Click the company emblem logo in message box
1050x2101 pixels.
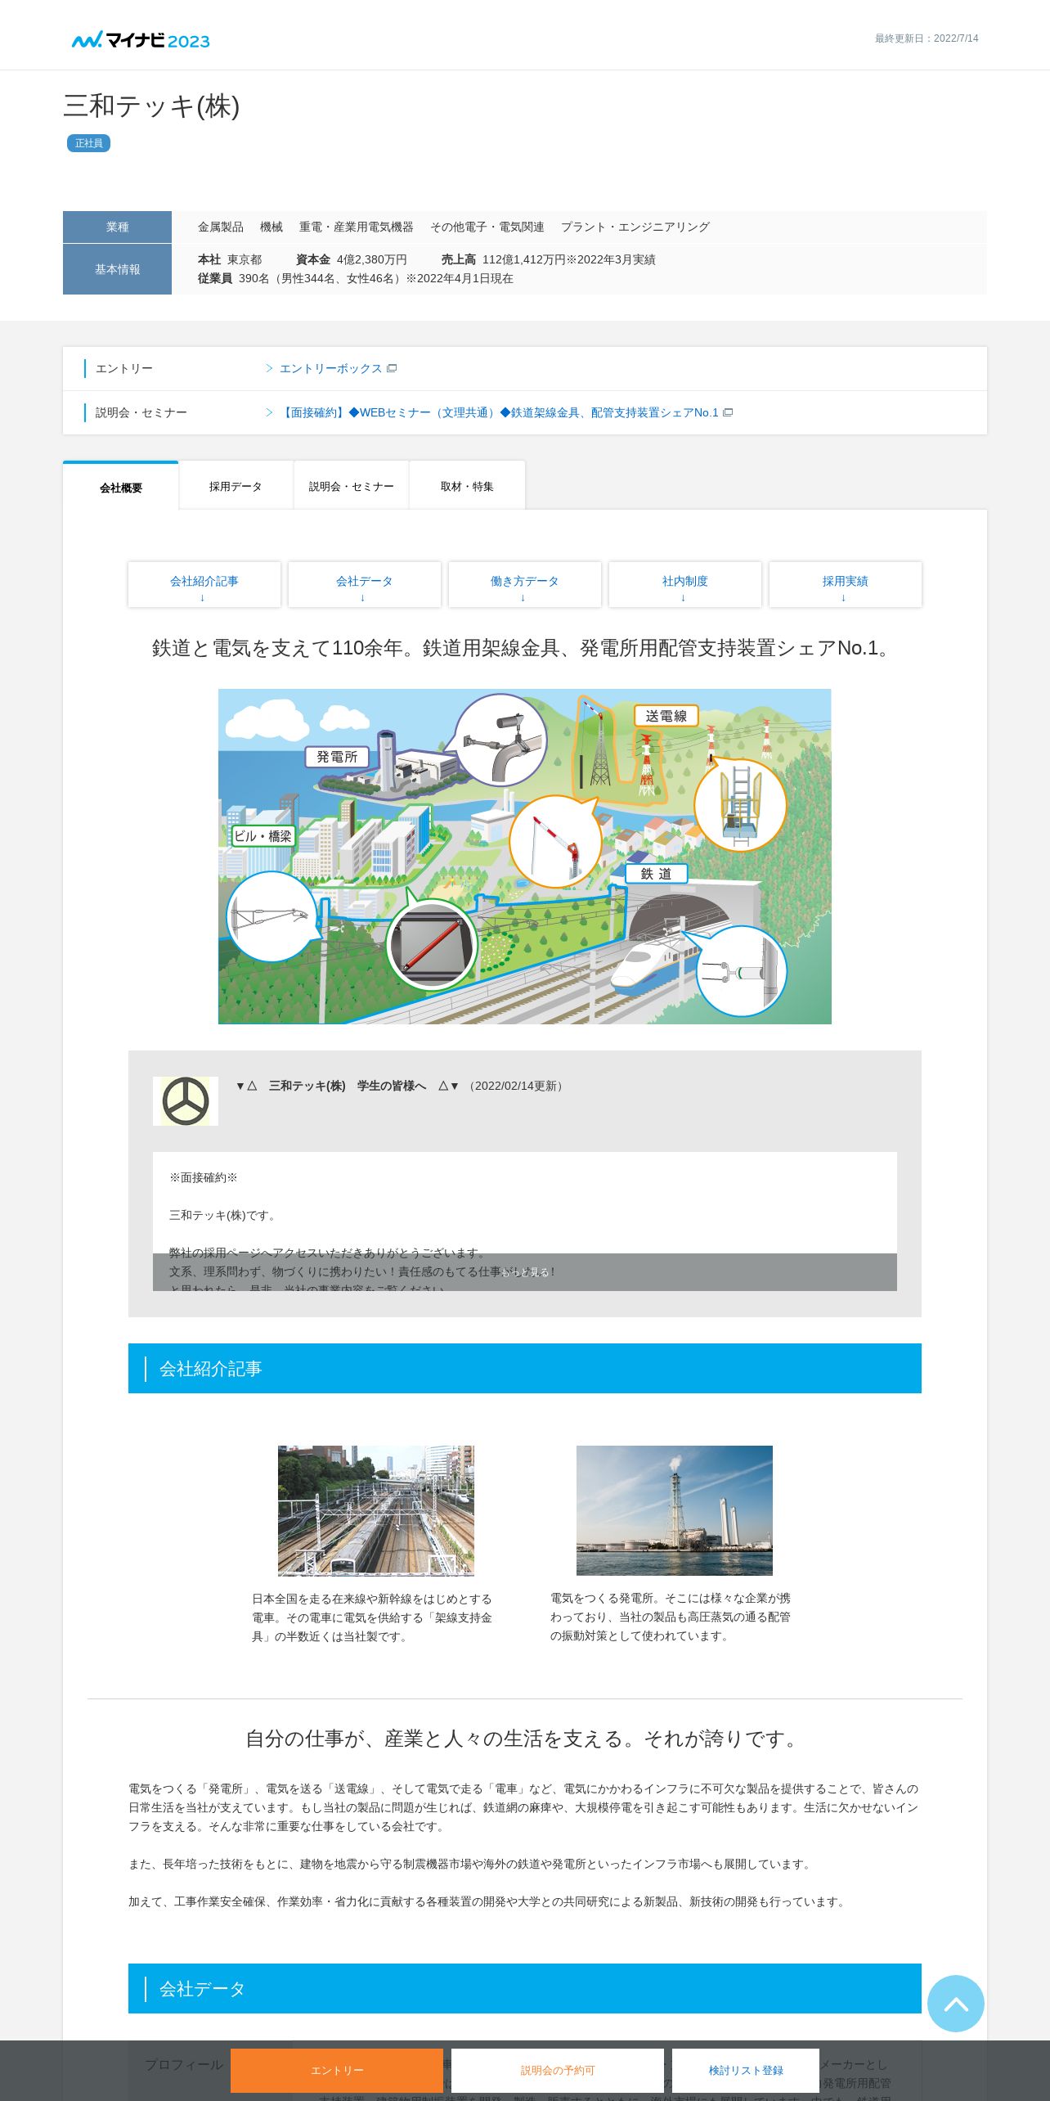tap(186, 1101)
